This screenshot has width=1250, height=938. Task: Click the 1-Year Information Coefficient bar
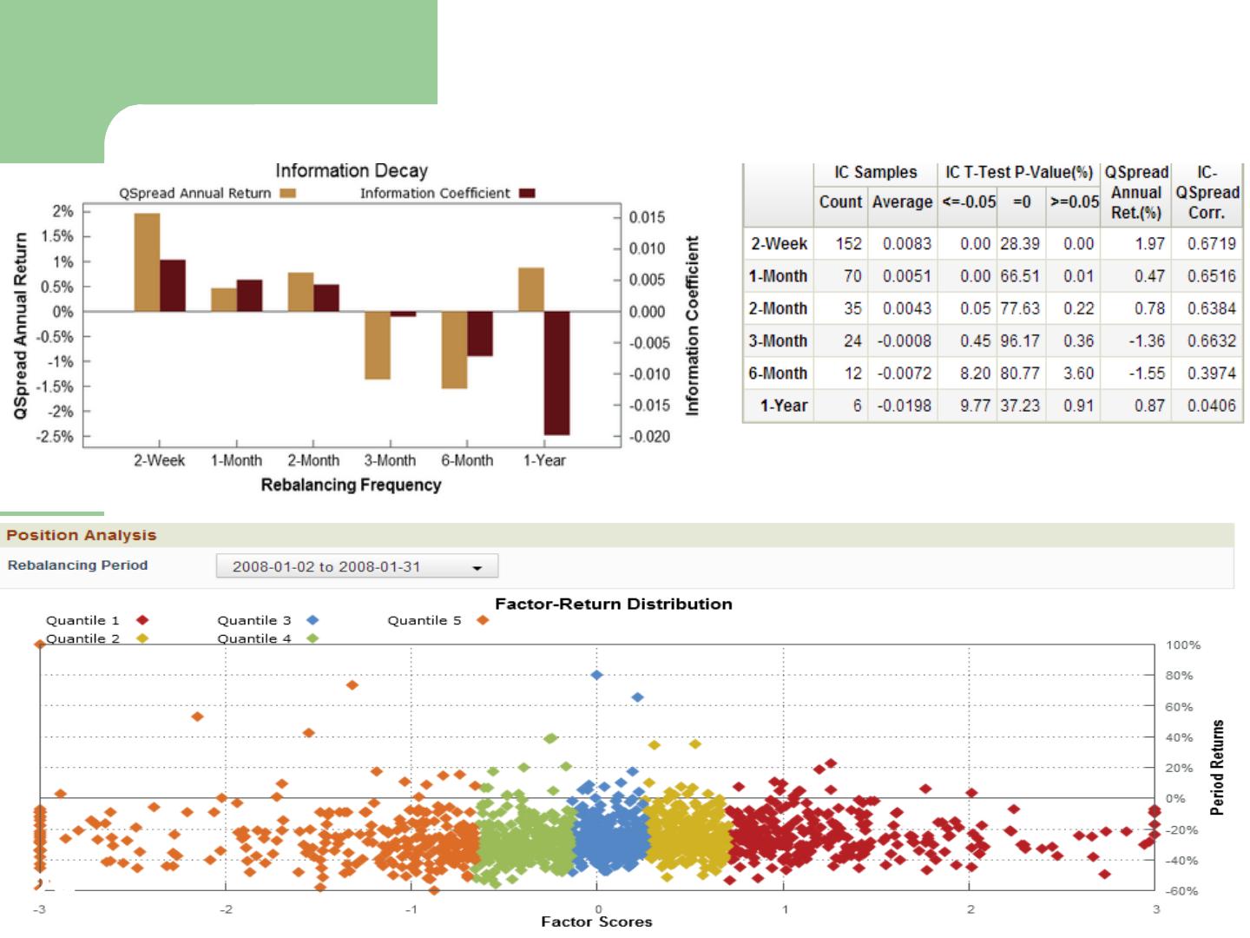point(556,373)
